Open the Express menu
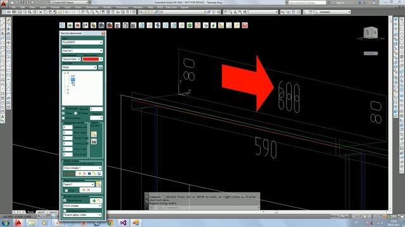 coord(185,7)
